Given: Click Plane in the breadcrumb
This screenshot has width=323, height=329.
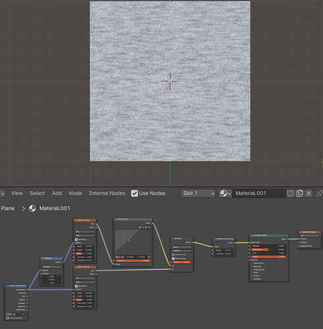Looking at the screenshot, I should [x=8, y=209].
